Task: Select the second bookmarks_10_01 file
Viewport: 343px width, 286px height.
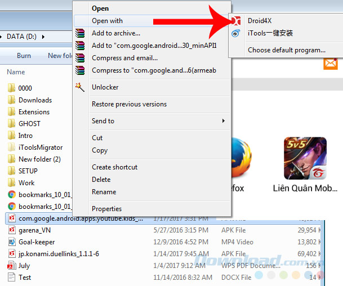Action: (x=45, y=207)
